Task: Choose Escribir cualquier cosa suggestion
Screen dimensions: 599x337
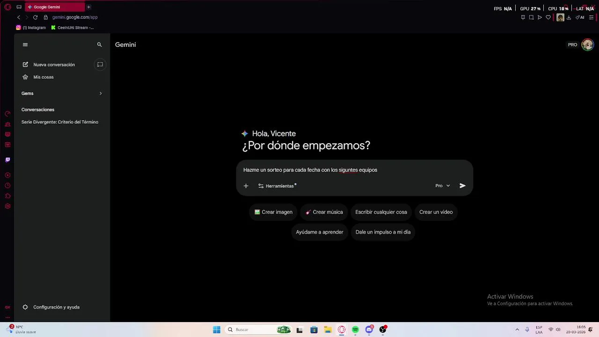Action: [381, 212]
